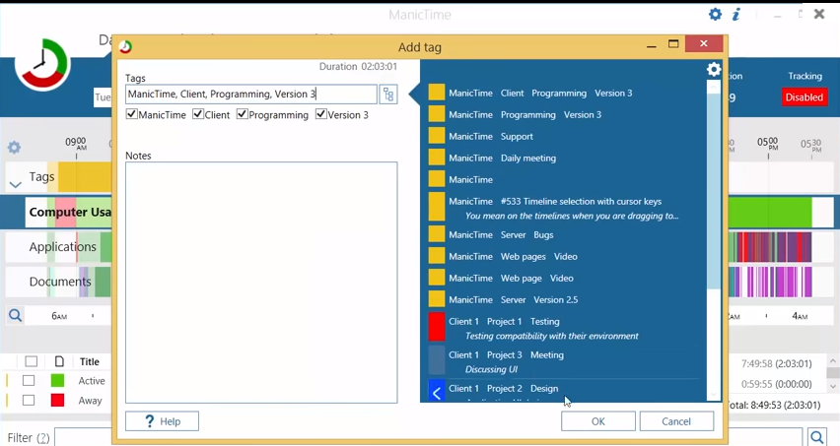This screenshot has height=446, width=840.
Task: Open timeline settings gear above Tags
Action: [x=14, y=147]
